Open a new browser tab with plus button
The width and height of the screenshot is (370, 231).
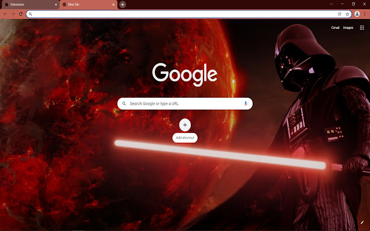pyautogui.click(x=123, y=5)
